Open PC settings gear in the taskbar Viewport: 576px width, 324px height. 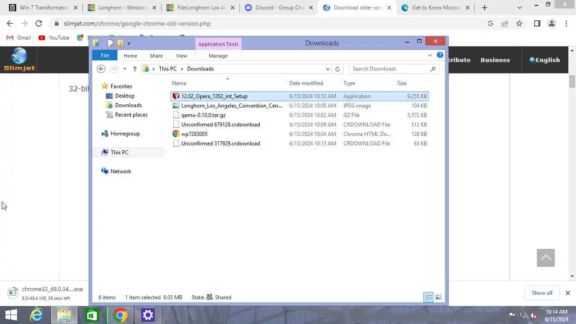148,315
